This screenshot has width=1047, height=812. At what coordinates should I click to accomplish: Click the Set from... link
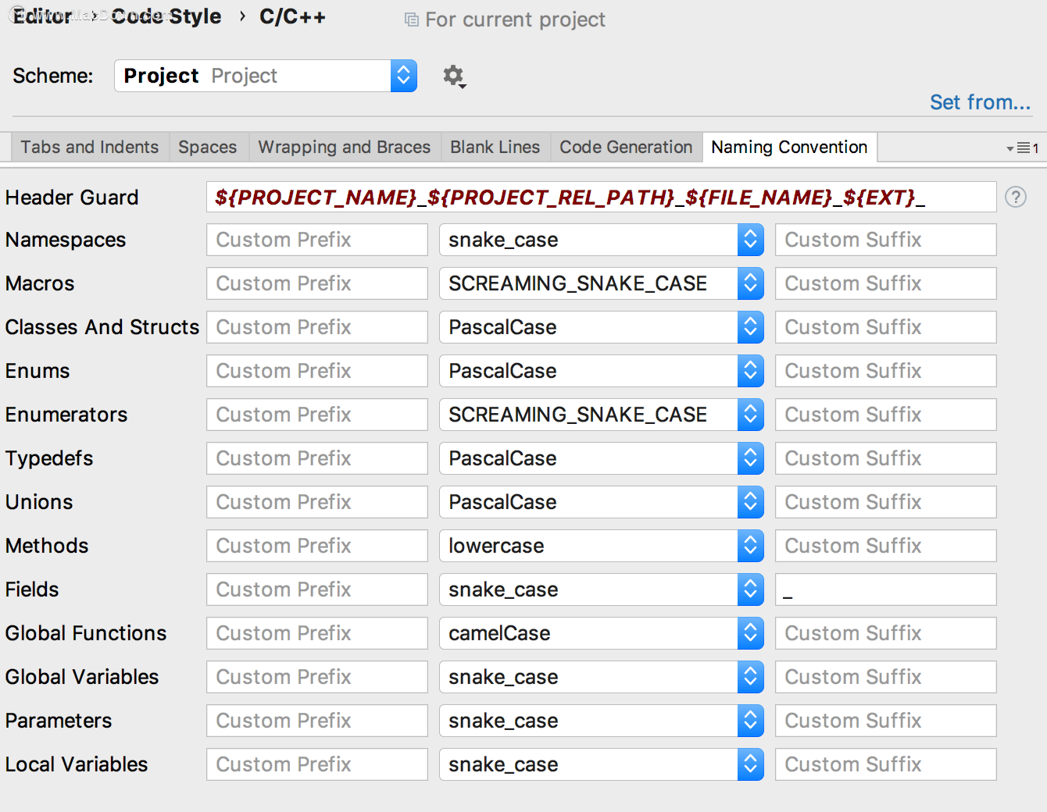980,102
